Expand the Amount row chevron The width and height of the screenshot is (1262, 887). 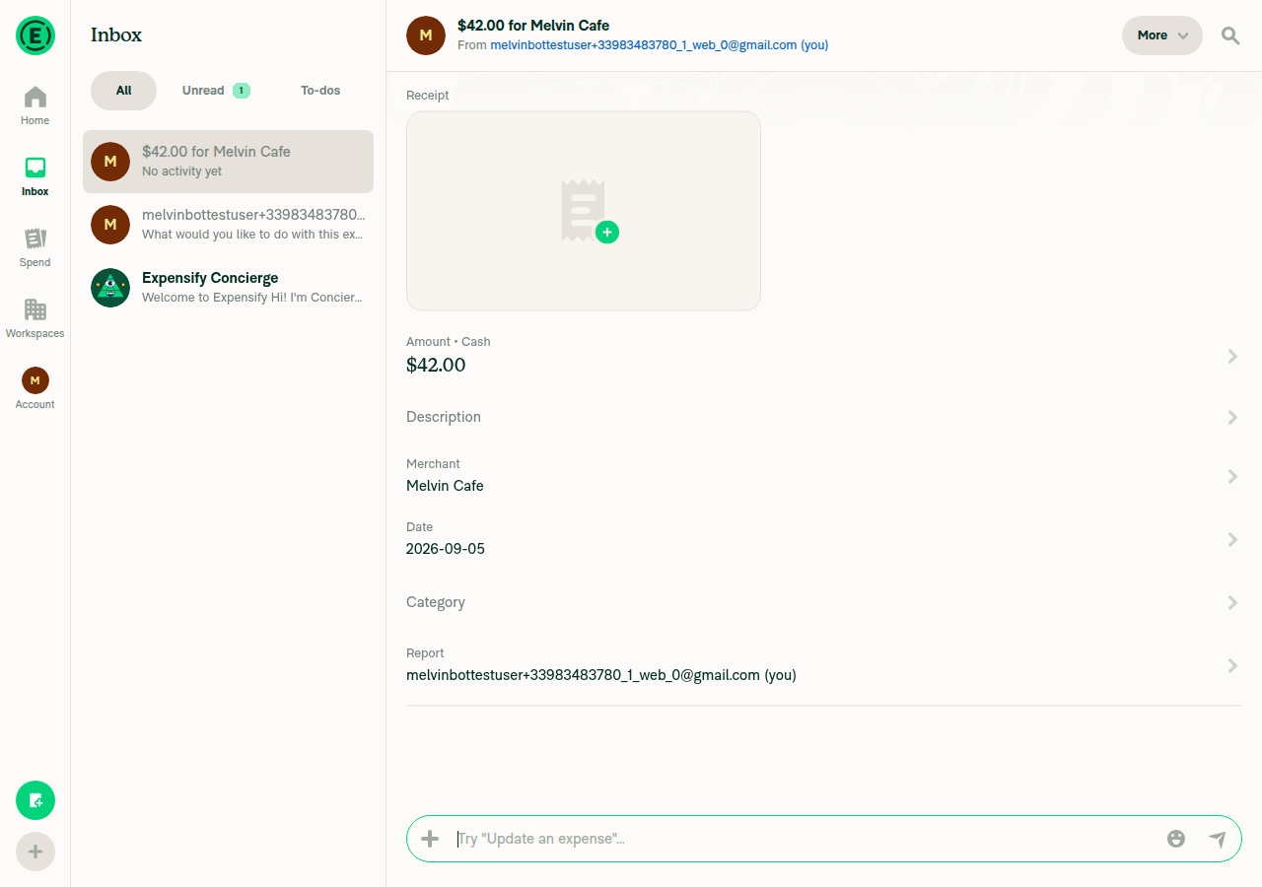tap(1232, 356)
